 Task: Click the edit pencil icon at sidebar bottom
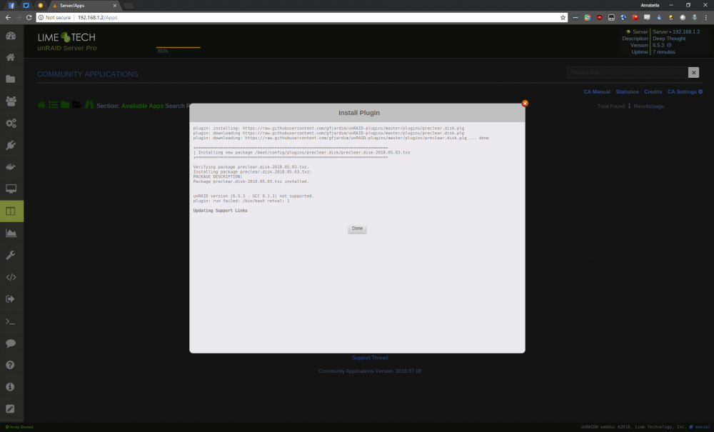[x=11, y=408]
